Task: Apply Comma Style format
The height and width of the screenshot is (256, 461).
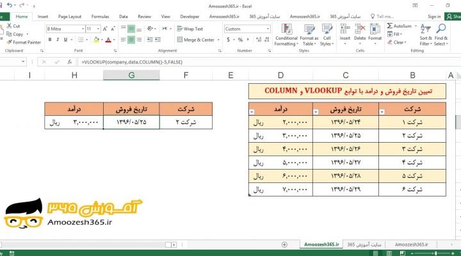Action: [x=248, y=40]
